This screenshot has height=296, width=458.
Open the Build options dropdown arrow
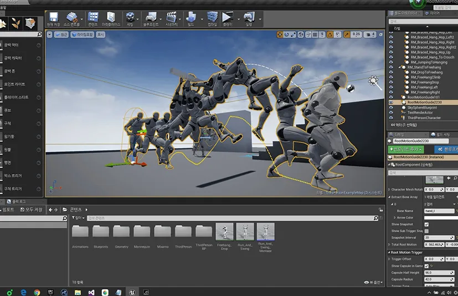point(202,19)
